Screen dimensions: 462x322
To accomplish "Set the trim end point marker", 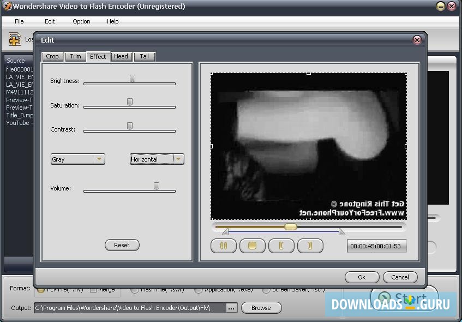I will pos(310,246).
